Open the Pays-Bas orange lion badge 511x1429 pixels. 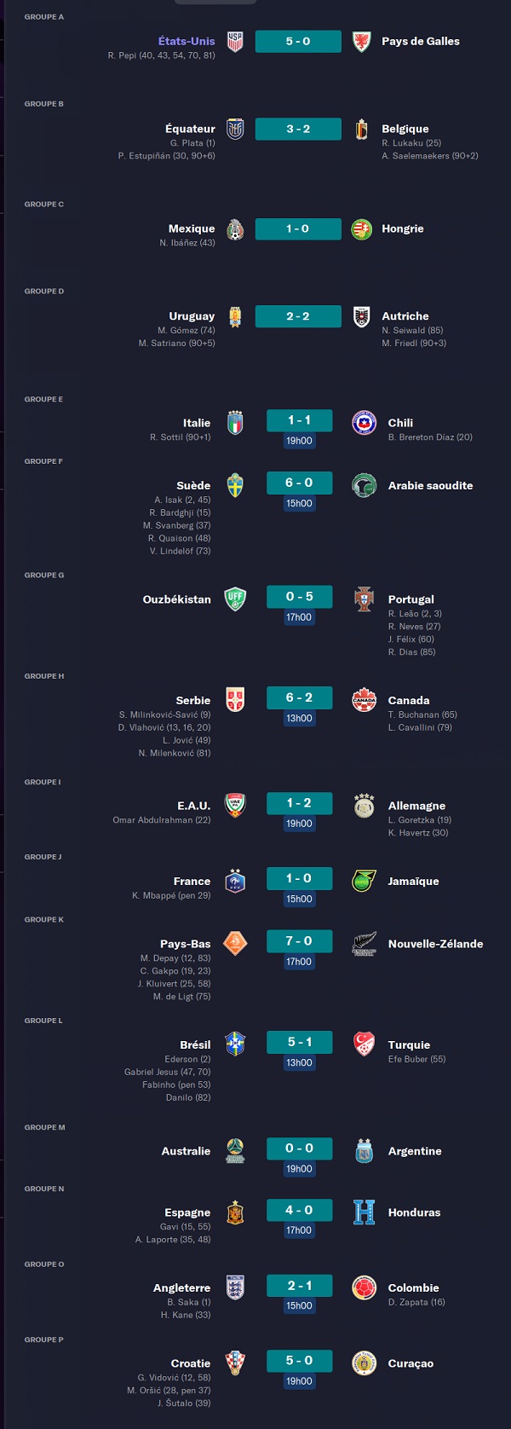click(x=235, y=944)
